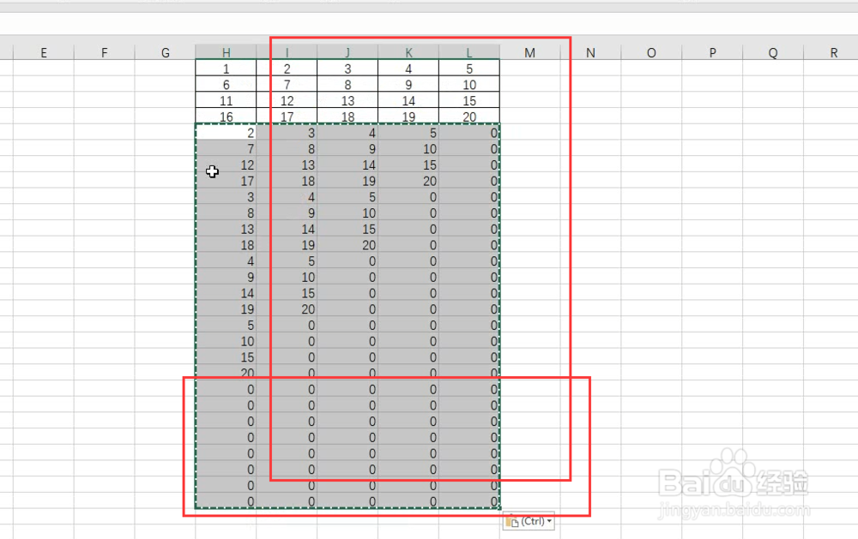Viewport: 858px width, 539px height.
Task: Select column G header
Action: click(x=166, y=52)
